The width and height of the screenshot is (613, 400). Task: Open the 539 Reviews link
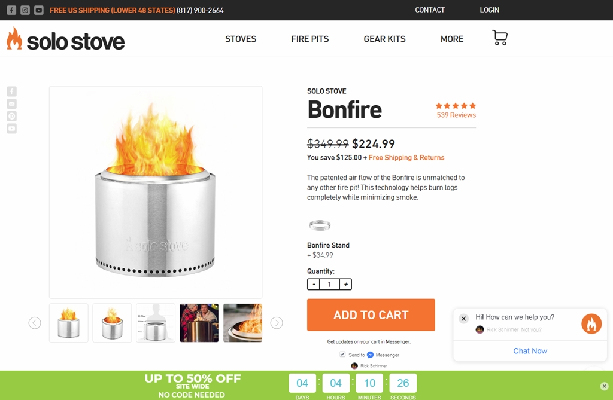[x=456, y=115]
